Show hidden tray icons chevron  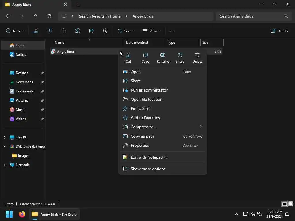click(x=237, y=214)
